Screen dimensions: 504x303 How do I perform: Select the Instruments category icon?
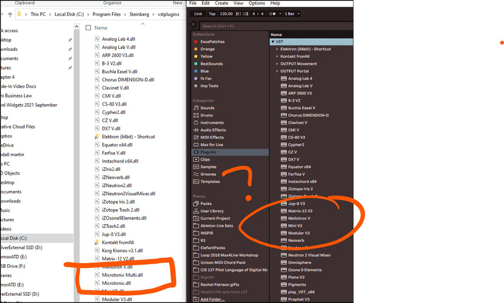pyautogui.click(x=196, y=123)
